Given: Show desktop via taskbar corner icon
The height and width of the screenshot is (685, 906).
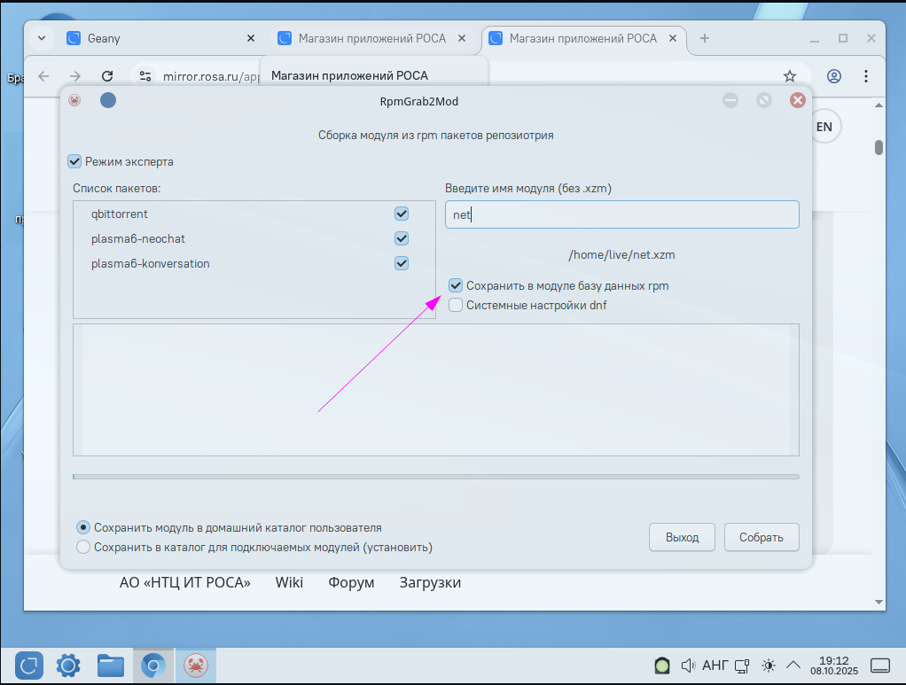Looking at the screenshot, I should [x=880, y=666].
